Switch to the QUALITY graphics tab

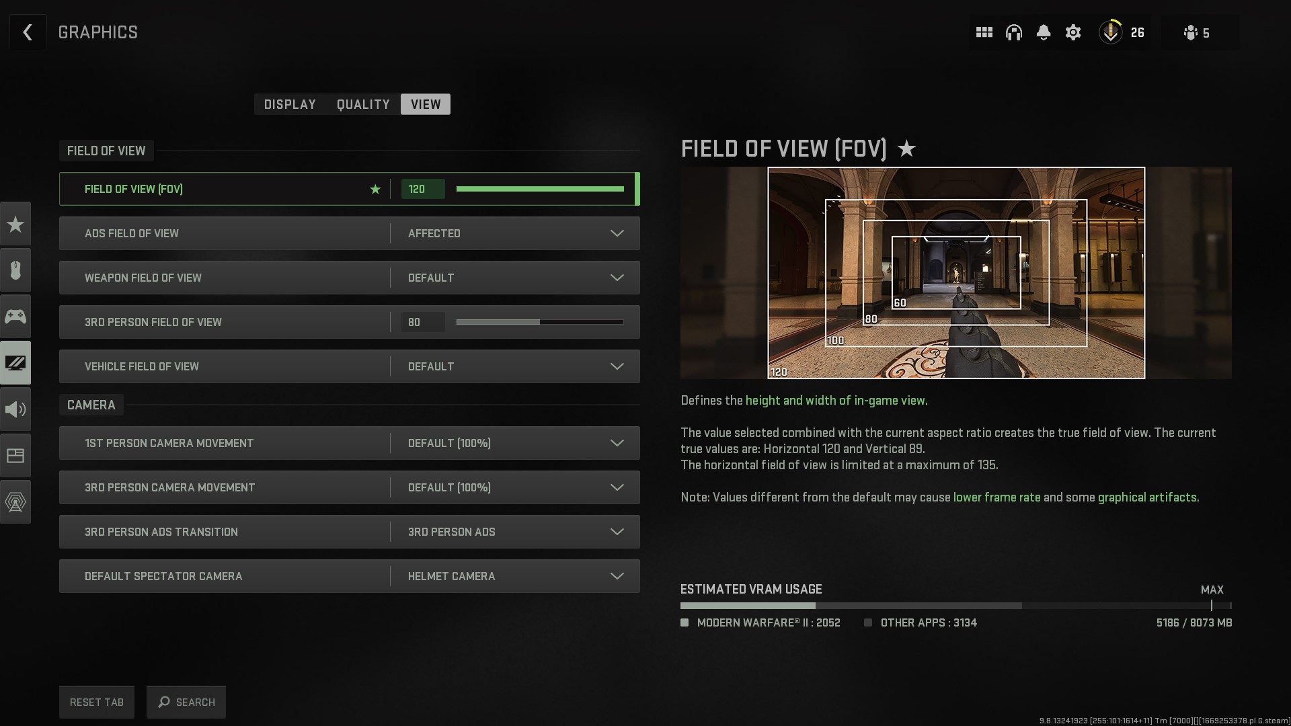tap(362, 104)
